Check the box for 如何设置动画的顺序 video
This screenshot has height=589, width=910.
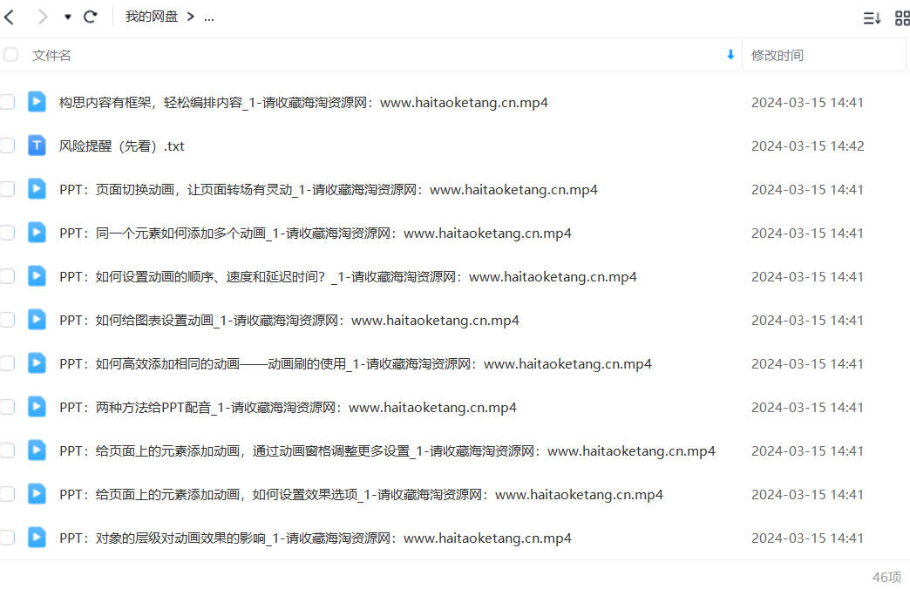7,276
